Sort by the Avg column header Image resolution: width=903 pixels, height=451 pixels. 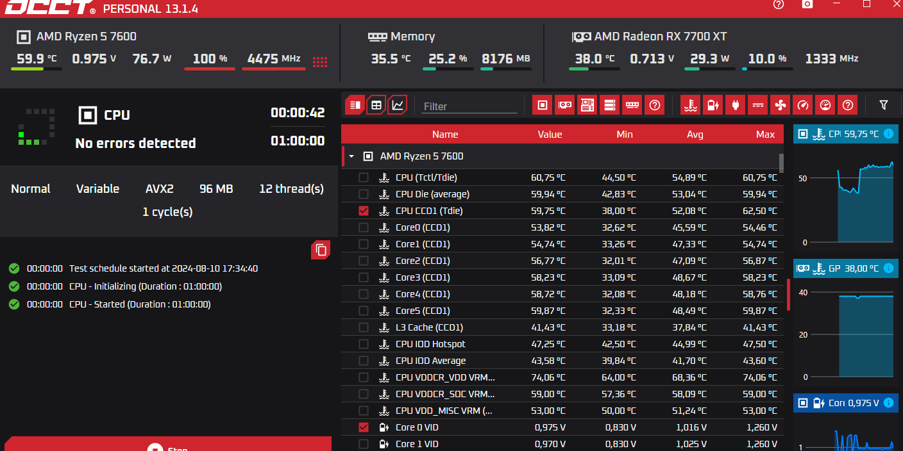click(x=695, y=135)
